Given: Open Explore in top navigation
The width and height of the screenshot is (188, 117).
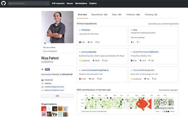Looking at the screenshot, I should 93,3.
